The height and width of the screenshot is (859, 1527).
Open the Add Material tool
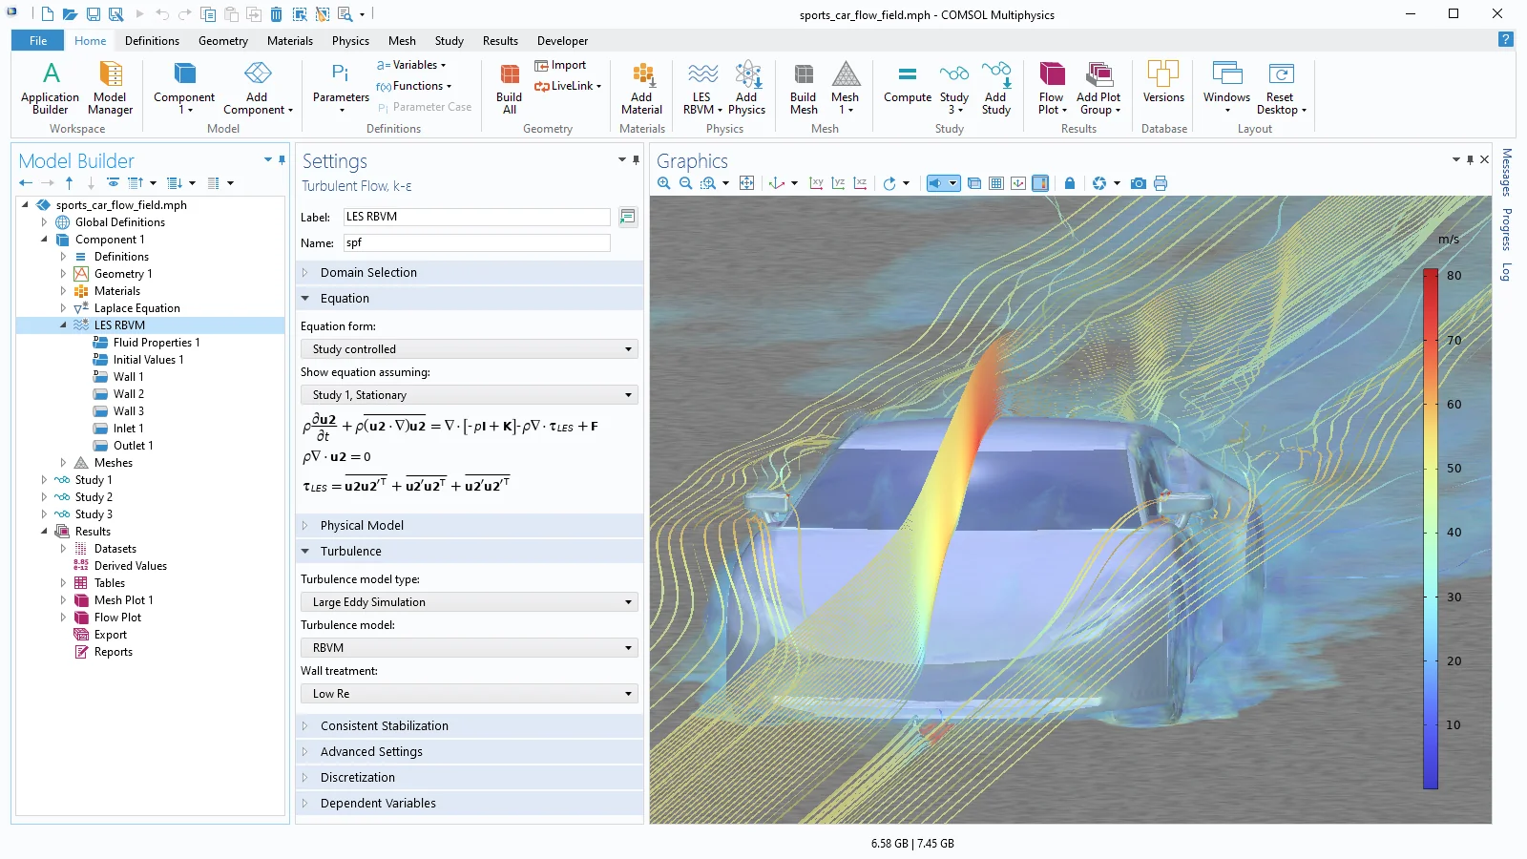click(x=641, y=88)
